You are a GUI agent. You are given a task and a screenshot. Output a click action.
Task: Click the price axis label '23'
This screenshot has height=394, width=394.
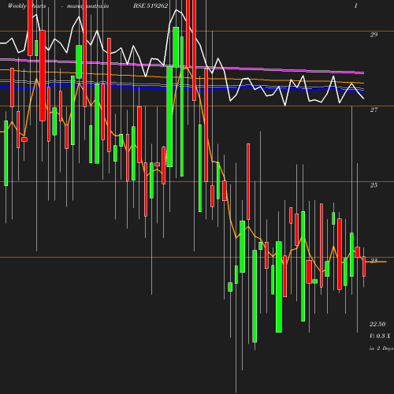coord(374,261)
